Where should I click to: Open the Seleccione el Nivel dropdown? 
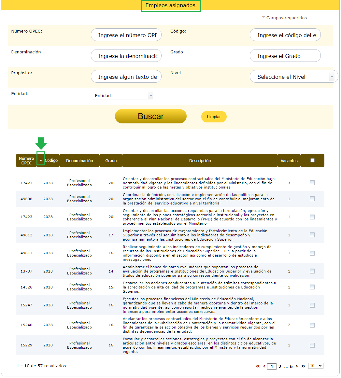294,77
